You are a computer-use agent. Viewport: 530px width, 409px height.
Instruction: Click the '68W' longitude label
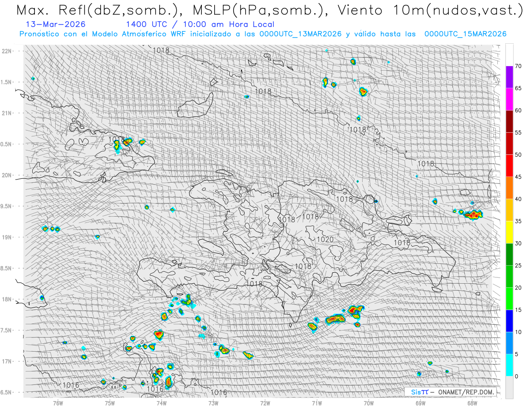click(472, 402)
